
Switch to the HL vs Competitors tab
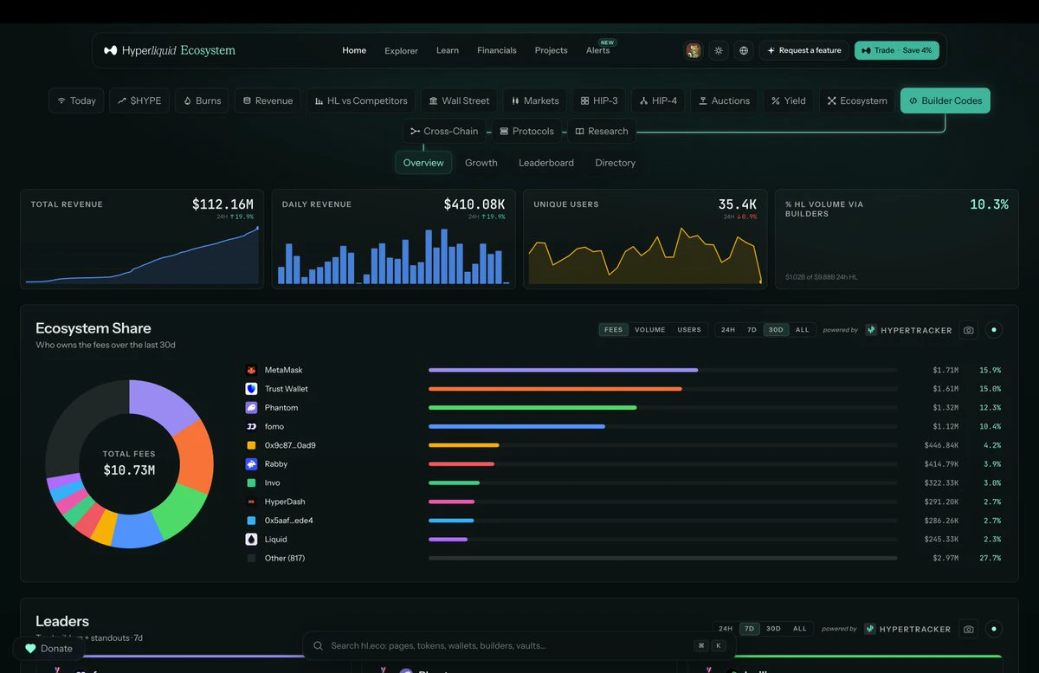tap(361, 100)
